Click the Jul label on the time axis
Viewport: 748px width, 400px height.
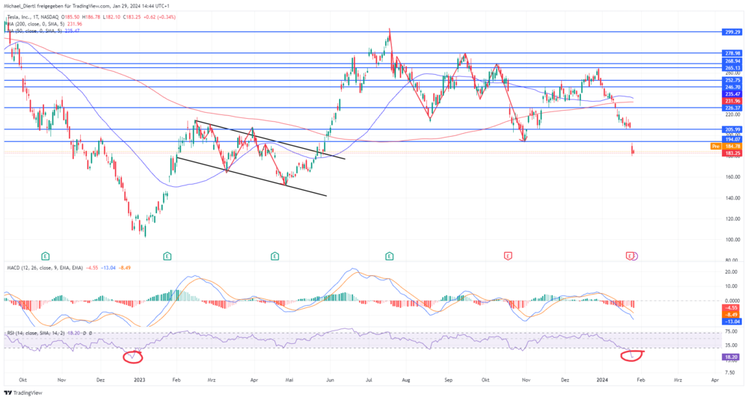pyautogui.click(x=368, y=381)
